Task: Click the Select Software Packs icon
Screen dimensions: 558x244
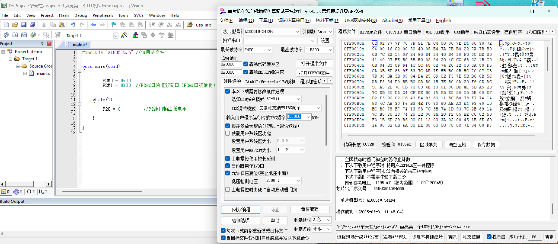Action: click(x=162, y=35)
